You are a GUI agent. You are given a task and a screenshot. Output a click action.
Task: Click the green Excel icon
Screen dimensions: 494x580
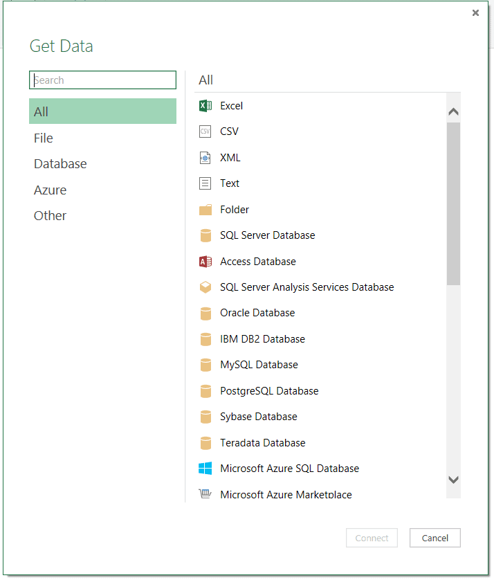(205, 106)
